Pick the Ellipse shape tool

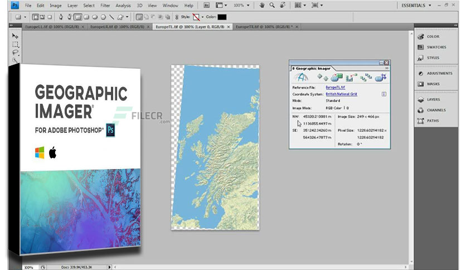95,17
